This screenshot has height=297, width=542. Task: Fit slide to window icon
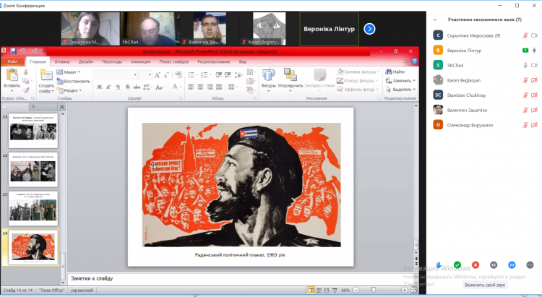(414, 290)
